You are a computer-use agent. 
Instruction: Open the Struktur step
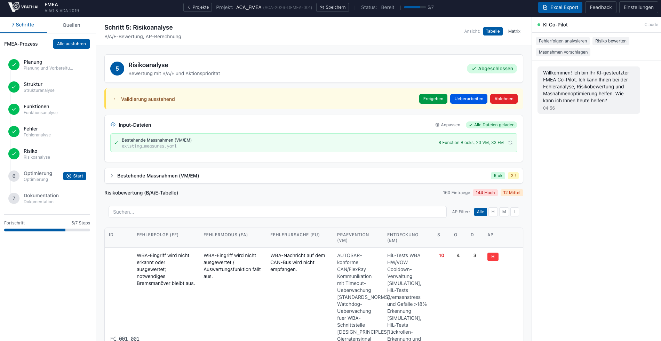click(x=48, y=87)
